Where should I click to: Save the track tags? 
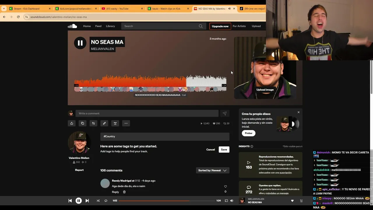(x=224, y=150)
